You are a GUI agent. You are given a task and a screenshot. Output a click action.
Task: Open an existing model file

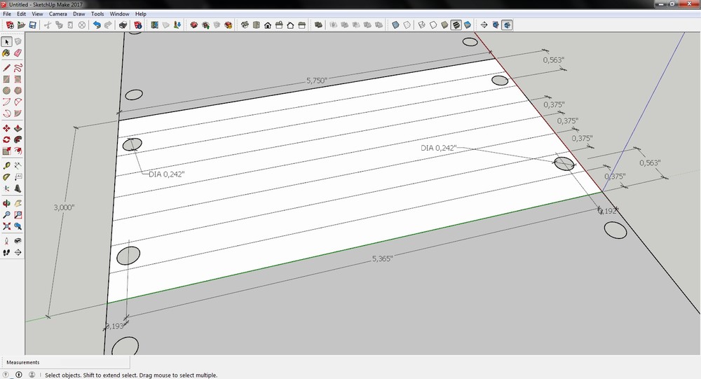pyautogui.click(x=21, y=25)
